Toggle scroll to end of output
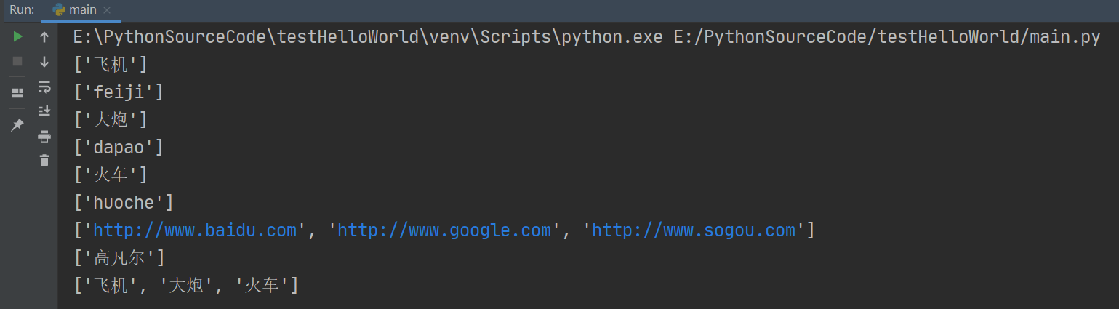 click(x=44, y=111)
